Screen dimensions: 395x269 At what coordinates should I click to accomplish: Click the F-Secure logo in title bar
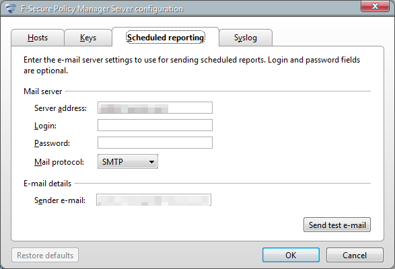coord(11,9)
